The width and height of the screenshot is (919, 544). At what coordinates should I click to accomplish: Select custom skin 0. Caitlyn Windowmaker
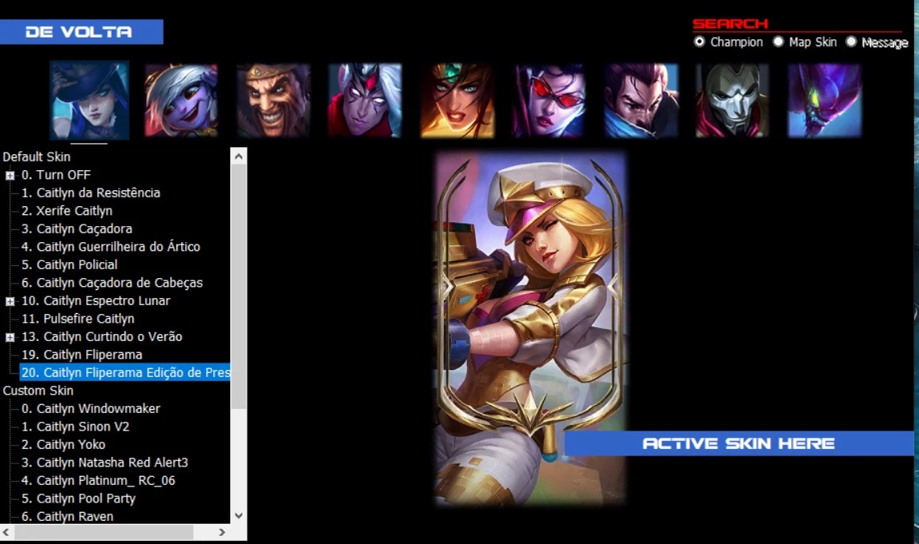tap(91, 408)
